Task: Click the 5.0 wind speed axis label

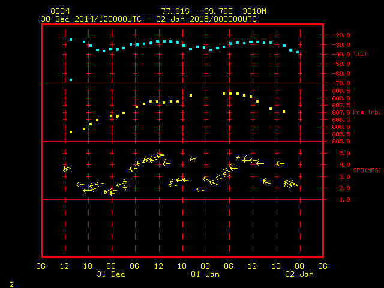Action: pos(345,154)
